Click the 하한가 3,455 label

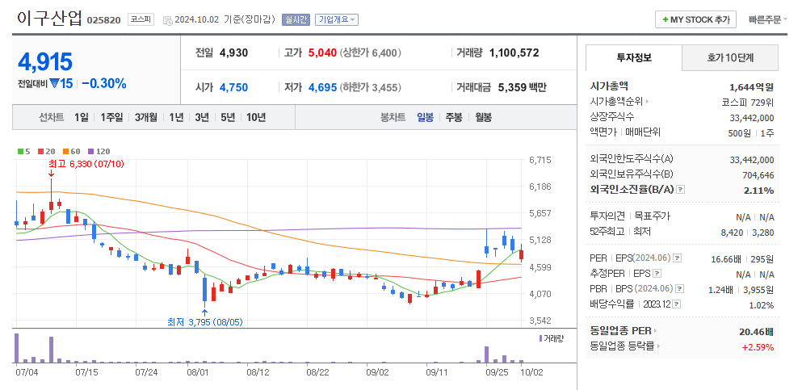click(371, 87)
